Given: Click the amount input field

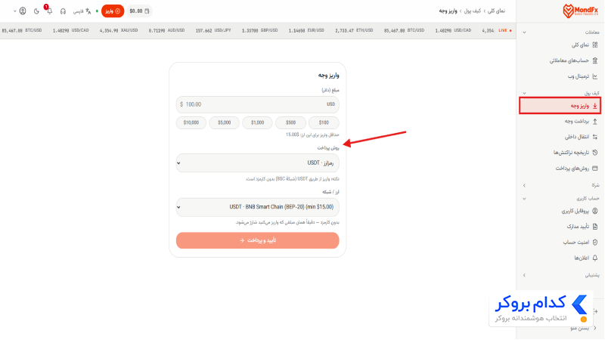Looking at the screenshot, I should 257,104.
